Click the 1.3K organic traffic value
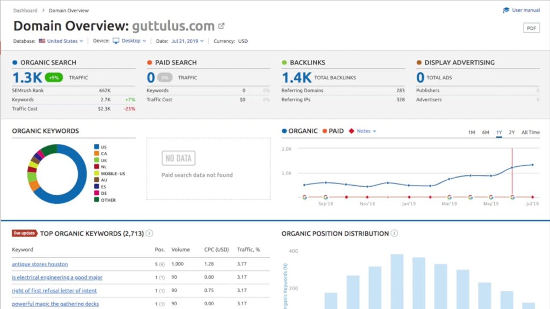550x309 pixels. tap(27, 77)
